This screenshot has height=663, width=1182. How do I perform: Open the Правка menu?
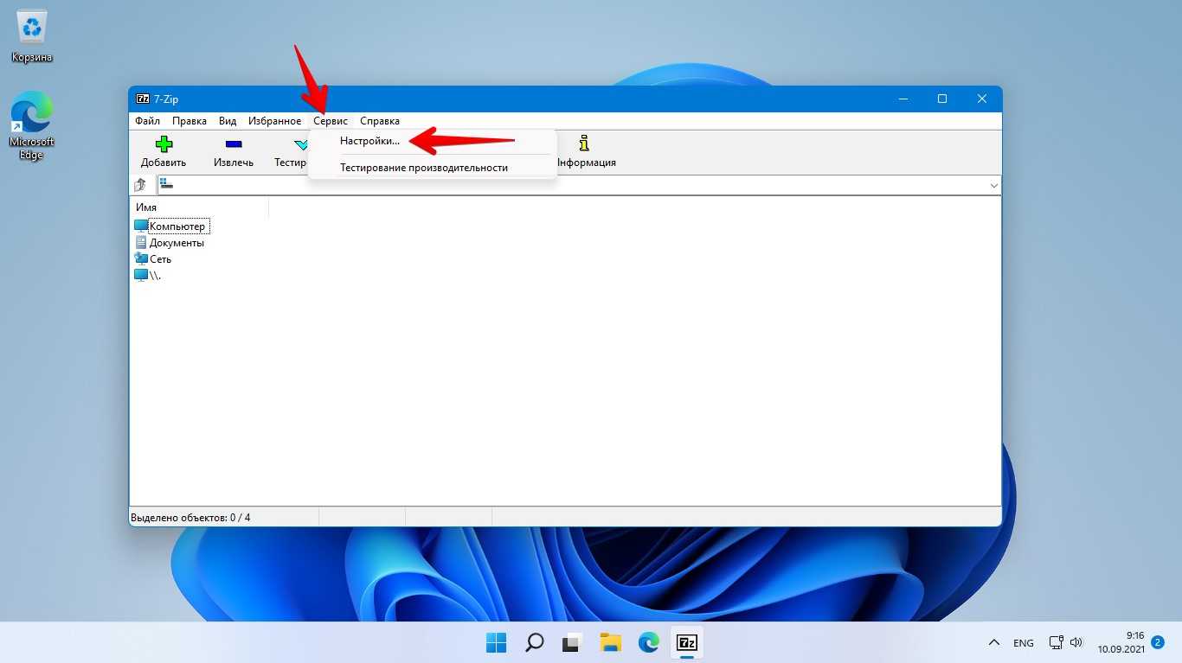pyautogui.click(x=189, y=121)
